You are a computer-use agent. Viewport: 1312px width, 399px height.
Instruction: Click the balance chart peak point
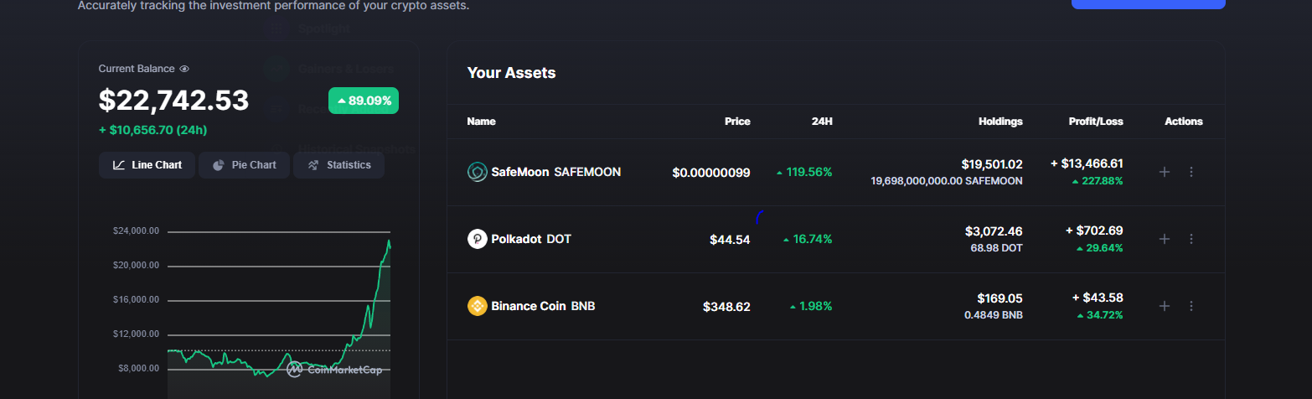(389, 241)
